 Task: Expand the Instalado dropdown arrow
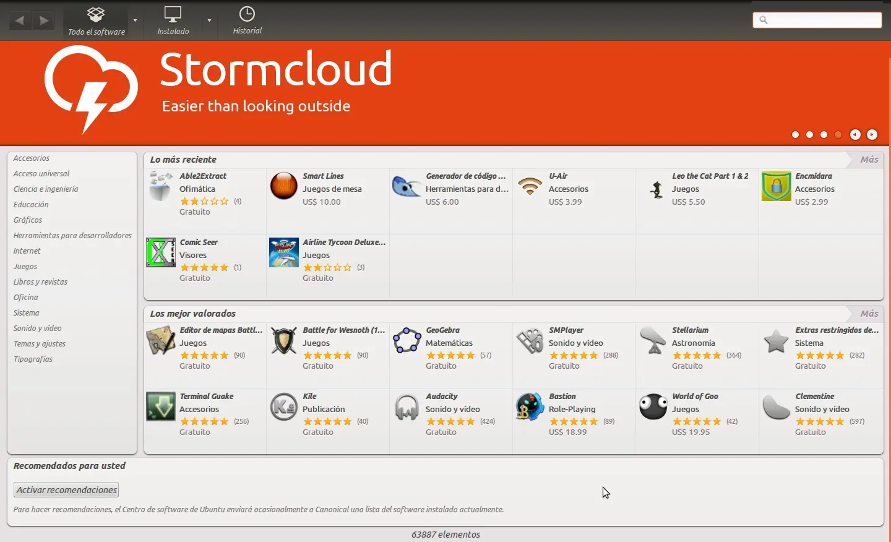click(x=210, y=20)
